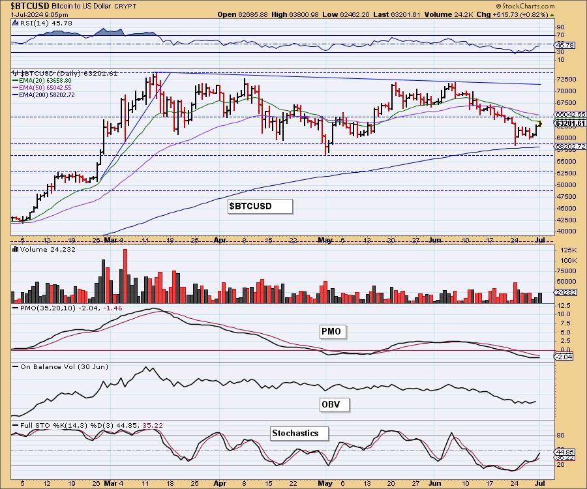Viewport: 587px width, 489px height.
Task: Click the 24232 volume value tag
Action: point(565,293)
